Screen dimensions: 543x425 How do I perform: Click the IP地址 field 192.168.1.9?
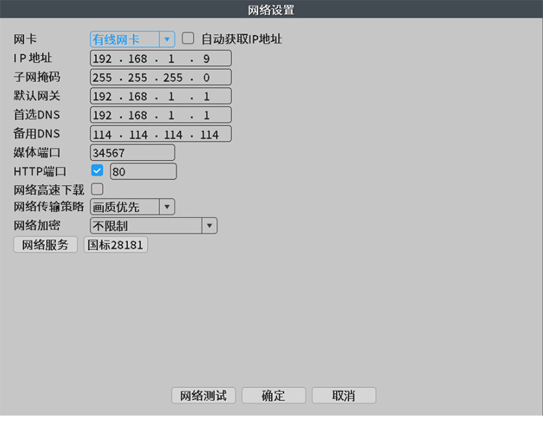161,58
